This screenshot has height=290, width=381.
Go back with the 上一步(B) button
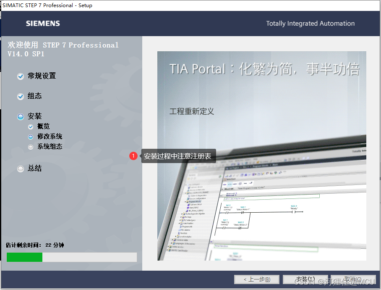[257, 279]
